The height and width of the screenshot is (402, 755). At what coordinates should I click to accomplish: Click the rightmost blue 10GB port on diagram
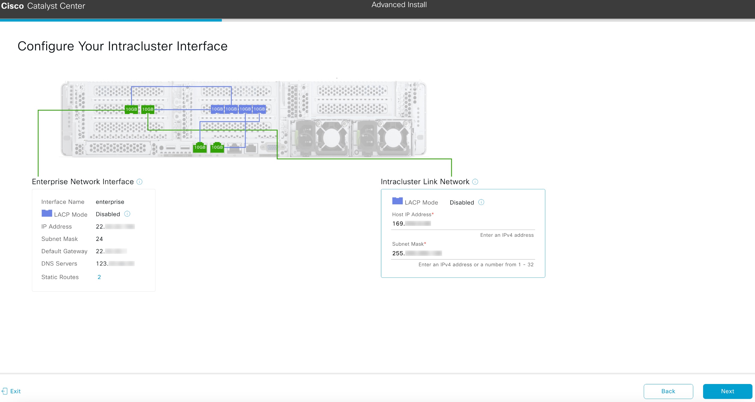(x=259, y=109)
